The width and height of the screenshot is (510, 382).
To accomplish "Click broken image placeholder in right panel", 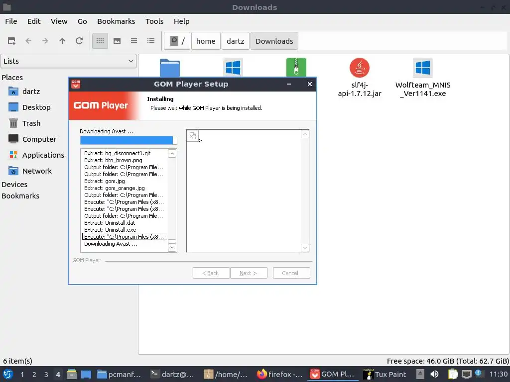I will click(x=193, y=136).
